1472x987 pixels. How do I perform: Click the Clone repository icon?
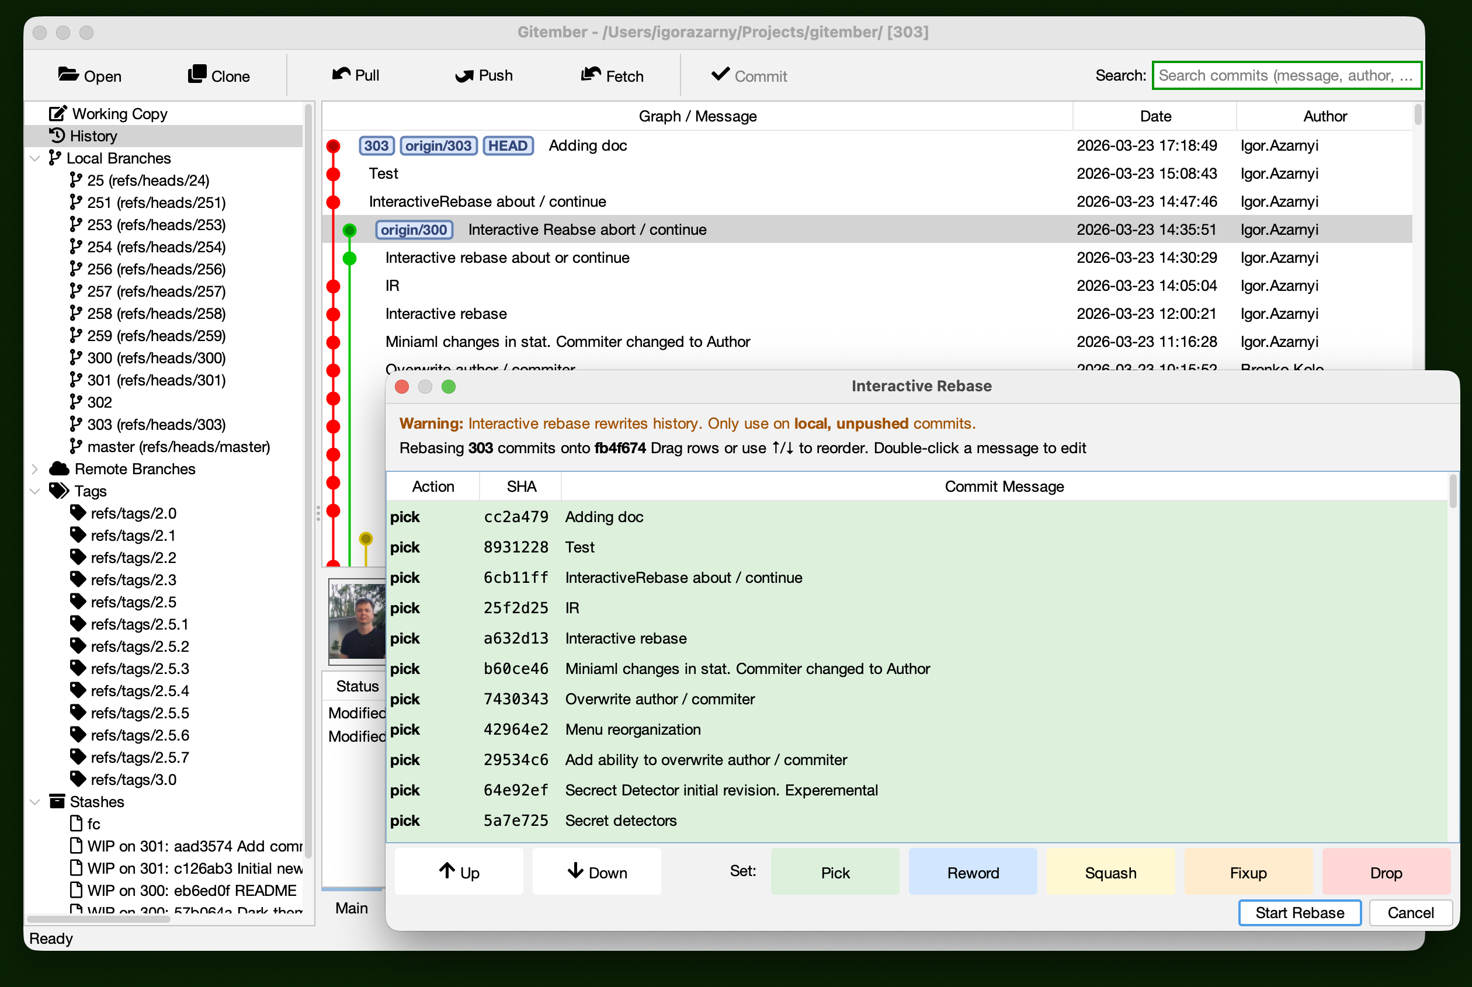[197, 74]
